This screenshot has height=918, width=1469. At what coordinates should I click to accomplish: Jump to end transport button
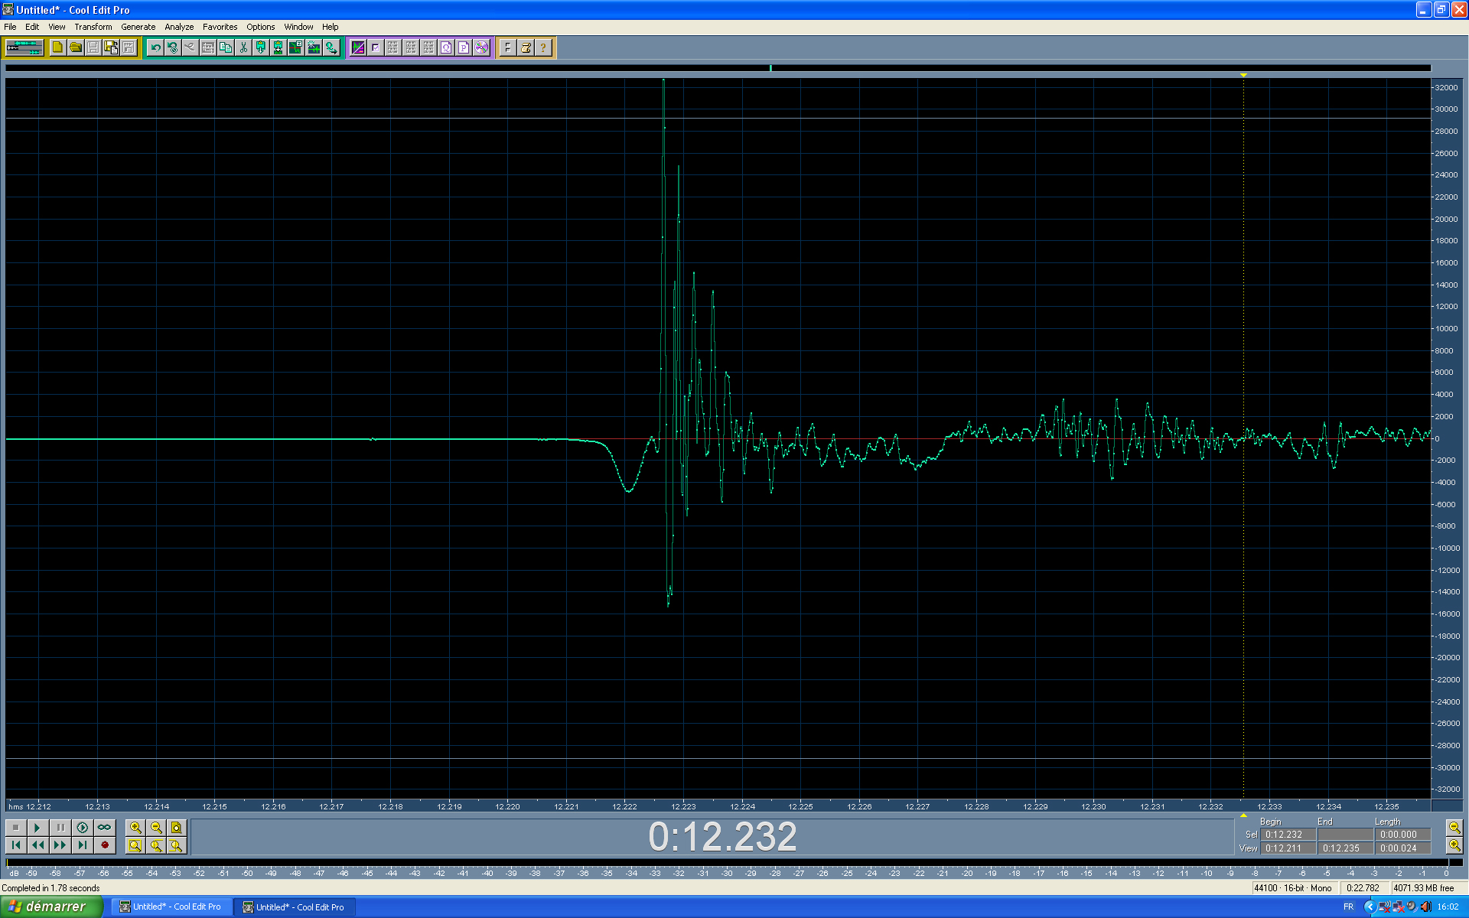(82, 845)
